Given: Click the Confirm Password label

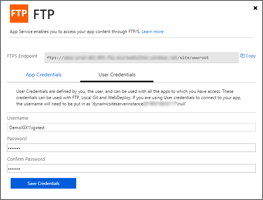Looking at the screenshot, I should click(26, 159).
